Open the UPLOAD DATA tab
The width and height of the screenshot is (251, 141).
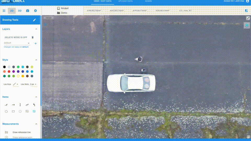tap(125, 1)
